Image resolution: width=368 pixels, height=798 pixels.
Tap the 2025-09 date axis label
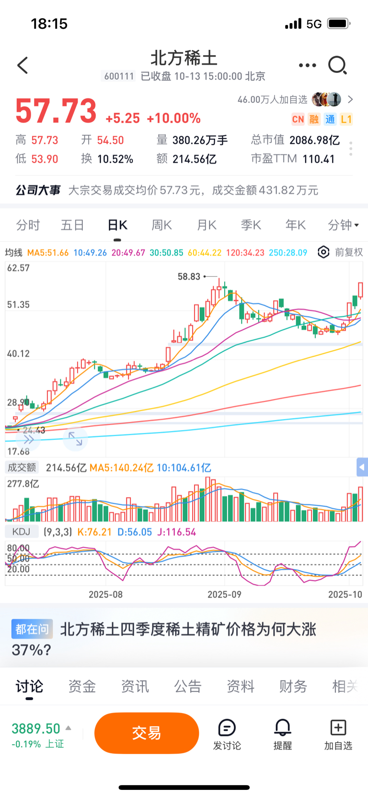click(224, 595)
